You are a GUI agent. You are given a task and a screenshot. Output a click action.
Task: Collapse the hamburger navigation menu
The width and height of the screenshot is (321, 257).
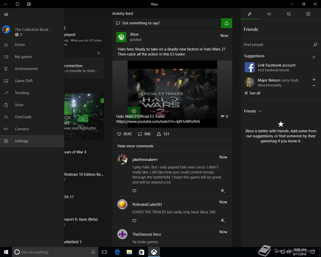pyautogui.click(x=6, y=15)
